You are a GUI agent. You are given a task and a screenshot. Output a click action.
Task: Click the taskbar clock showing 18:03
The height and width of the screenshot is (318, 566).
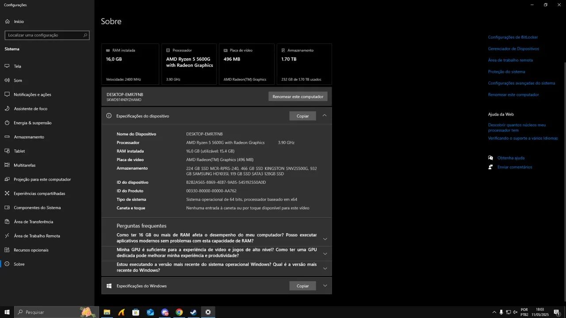coord(539,312)
